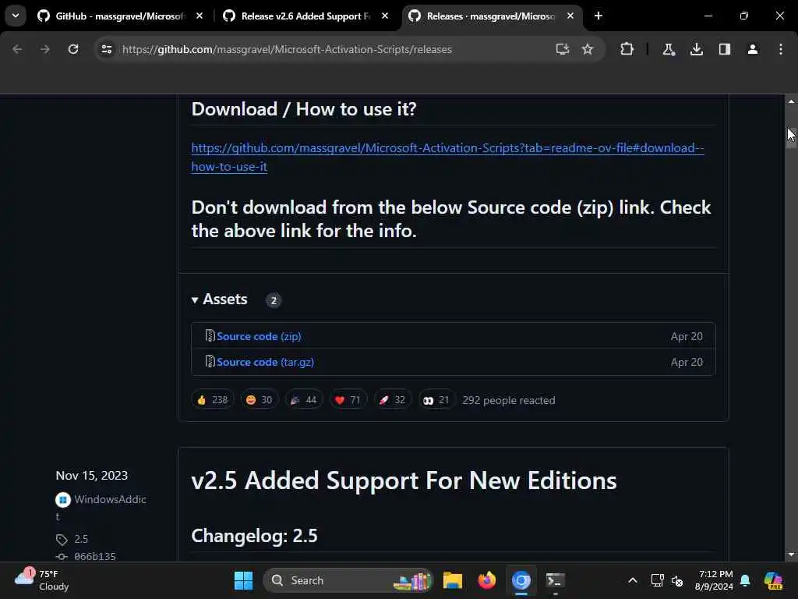The height and width of the screenshot is (599, 798).
Task: Go back to the previous page
Action: click(17, 49)
